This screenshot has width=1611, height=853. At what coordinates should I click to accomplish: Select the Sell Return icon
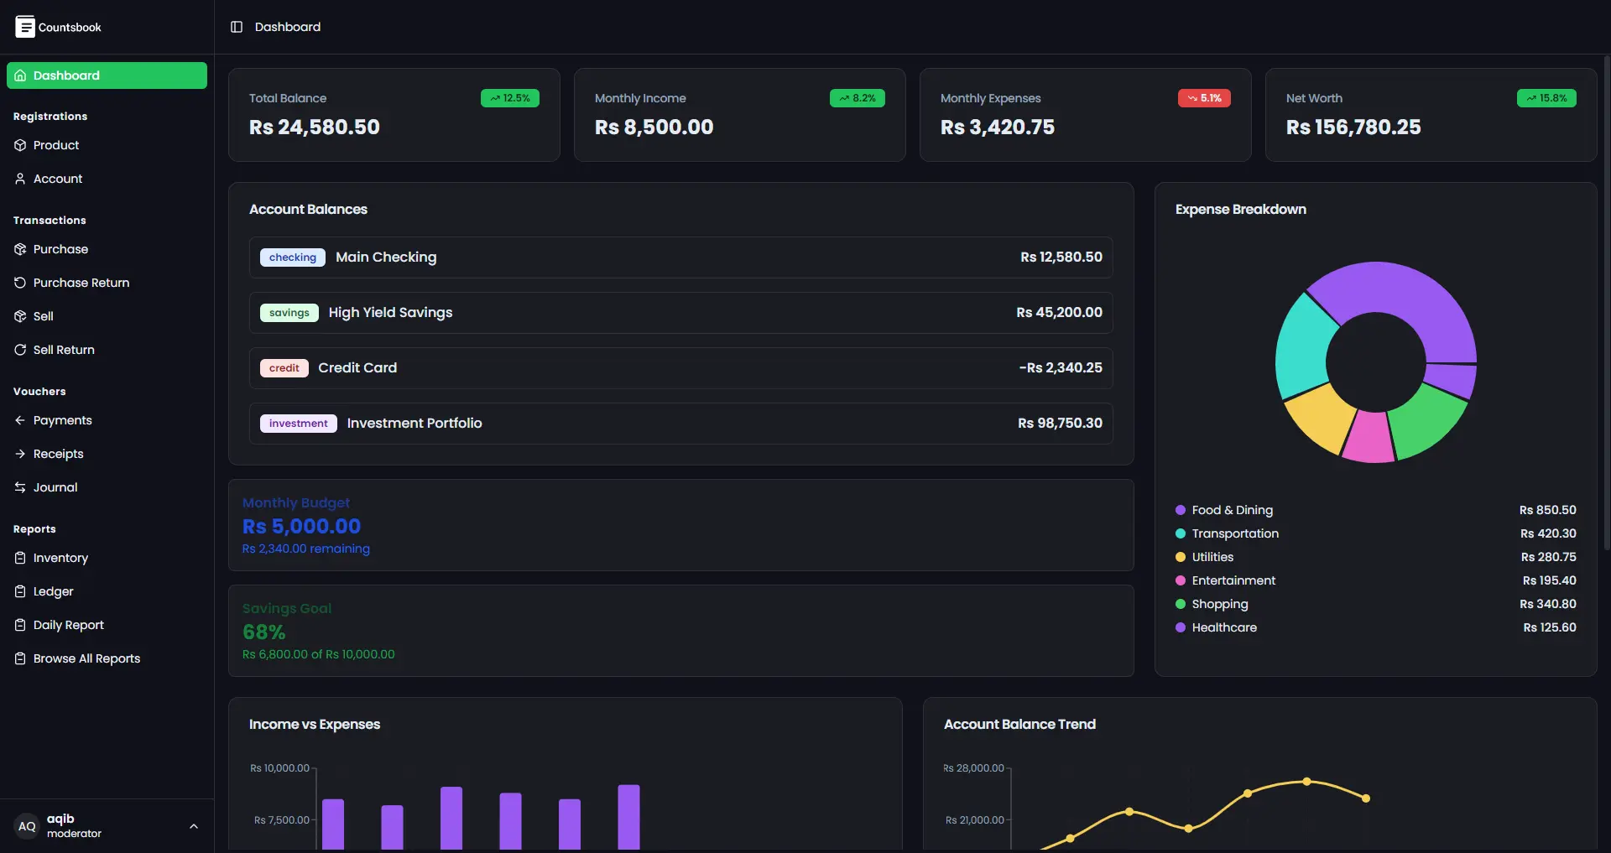[19, 350]
